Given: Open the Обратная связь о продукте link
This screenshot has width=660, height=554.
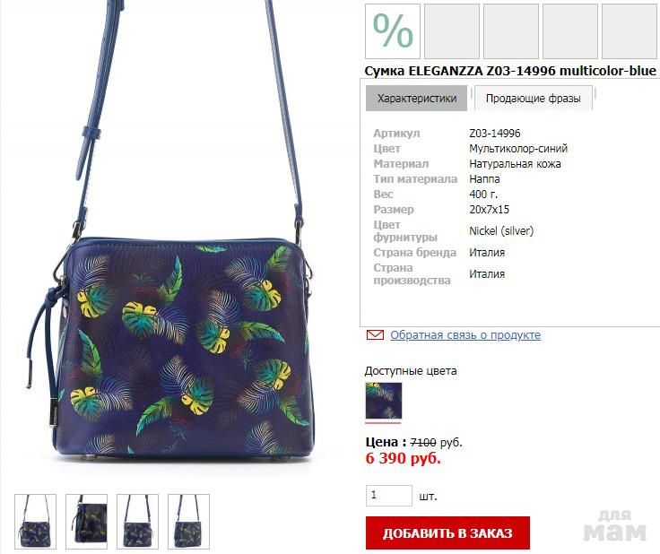Looking at the screenshot, I should 465,335.
